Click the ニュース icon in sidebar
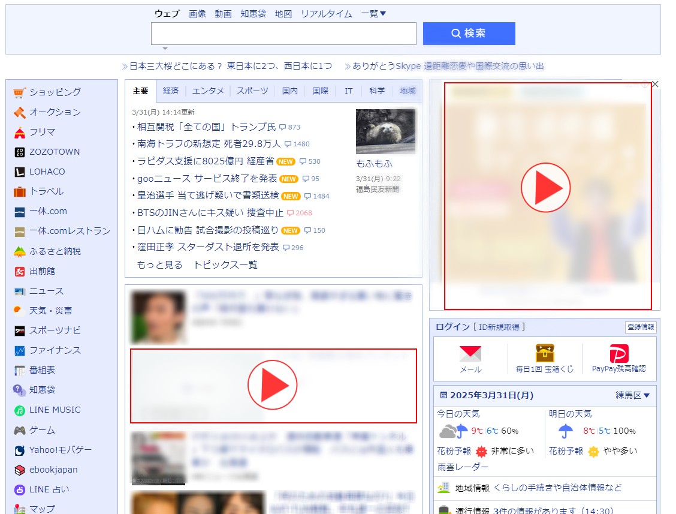This screenshot has width=676, height=514. click(19, 291)
